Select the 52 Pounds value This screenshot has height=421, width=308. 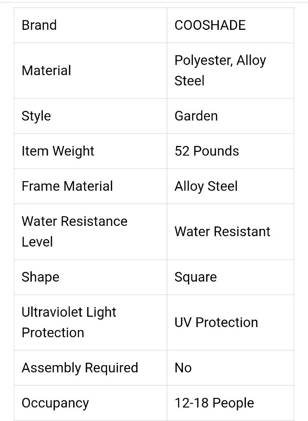(207, 151)
